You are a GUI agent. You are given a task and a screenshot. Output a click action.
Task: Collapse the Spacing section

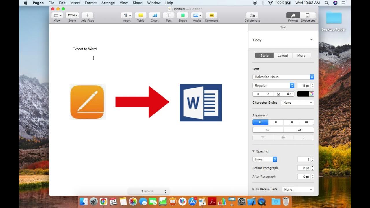pyautogui.click(x=254, y=151)
